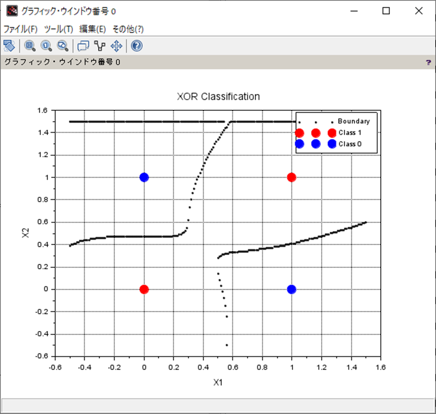Select the zoom area magnifier tool
The image size is (436, 414).
(x=30, y=46)
